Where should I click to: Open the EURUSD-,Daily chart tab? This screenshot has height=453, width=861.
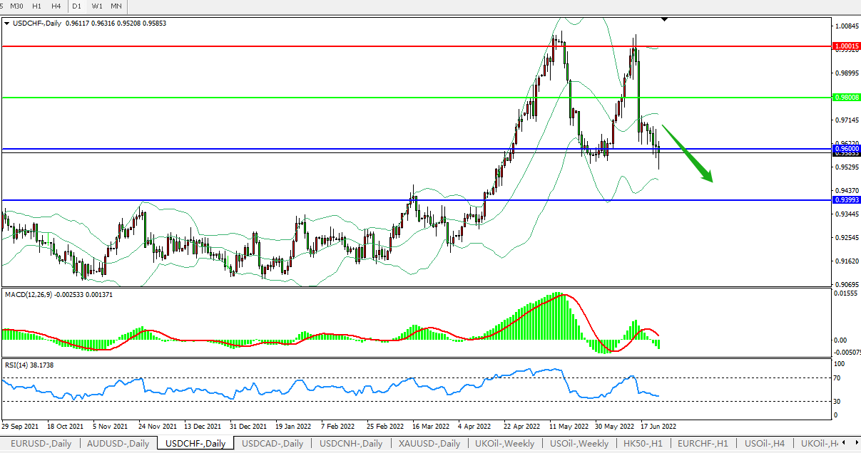coord(41,443)
